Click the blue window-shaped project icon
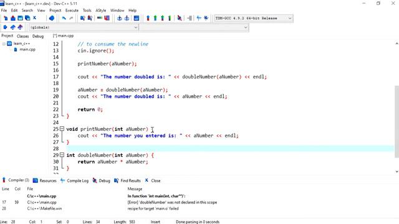The width and height of the screenshot is (399, 224). click(137, 18)
